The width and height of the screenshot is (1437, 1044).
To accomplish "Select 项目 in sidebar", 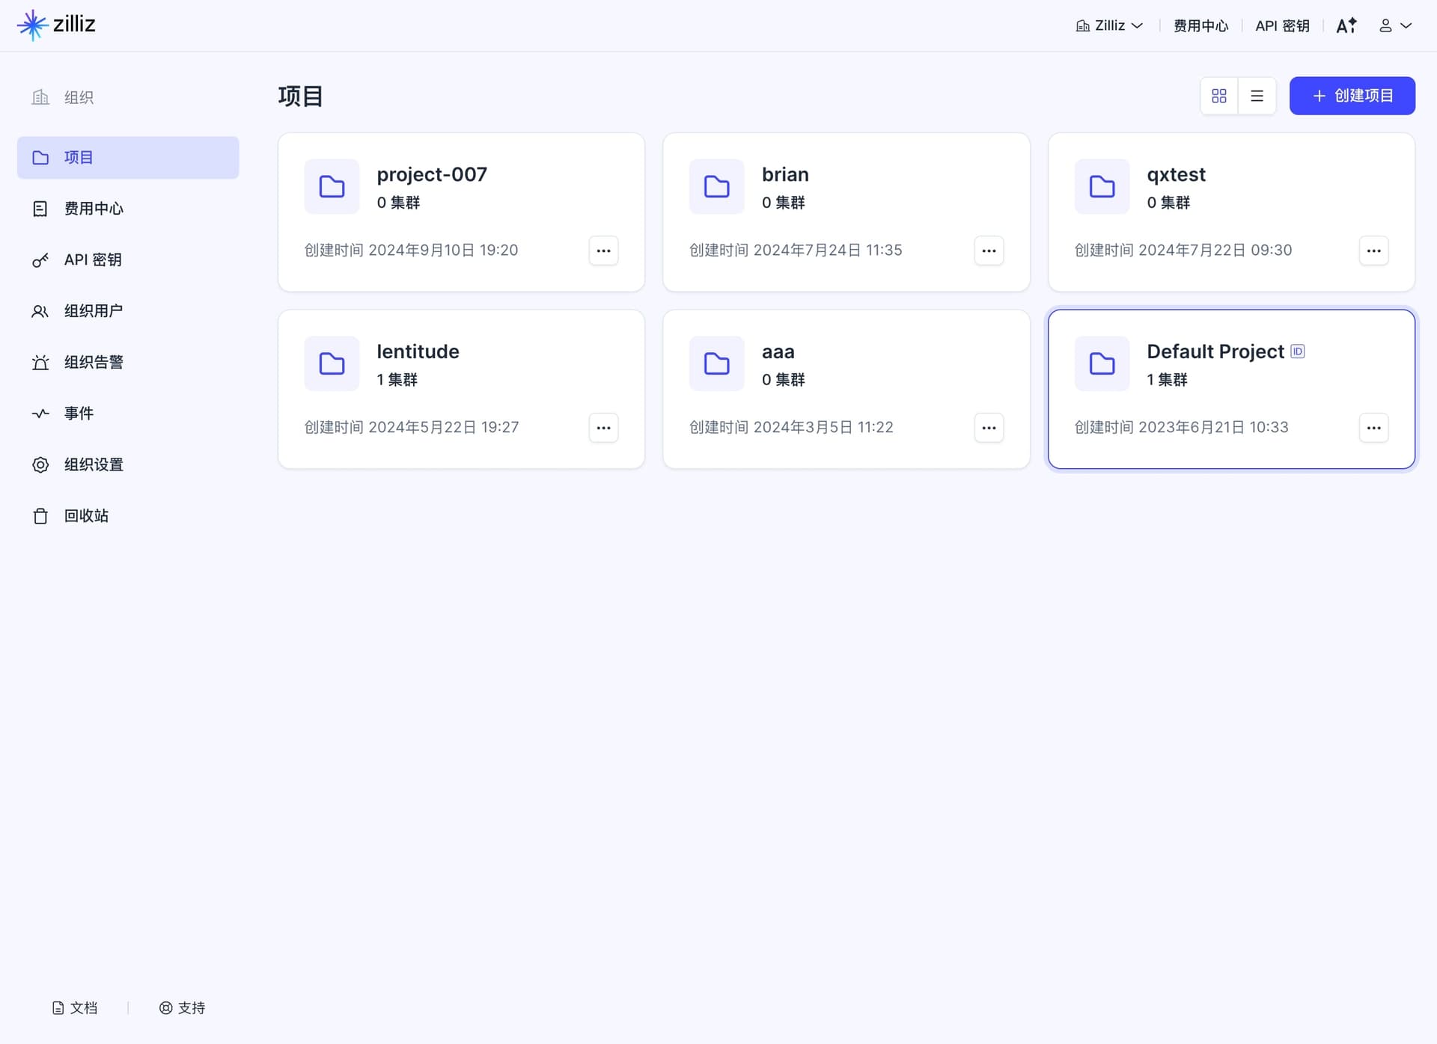I will [x=128, y=157].
